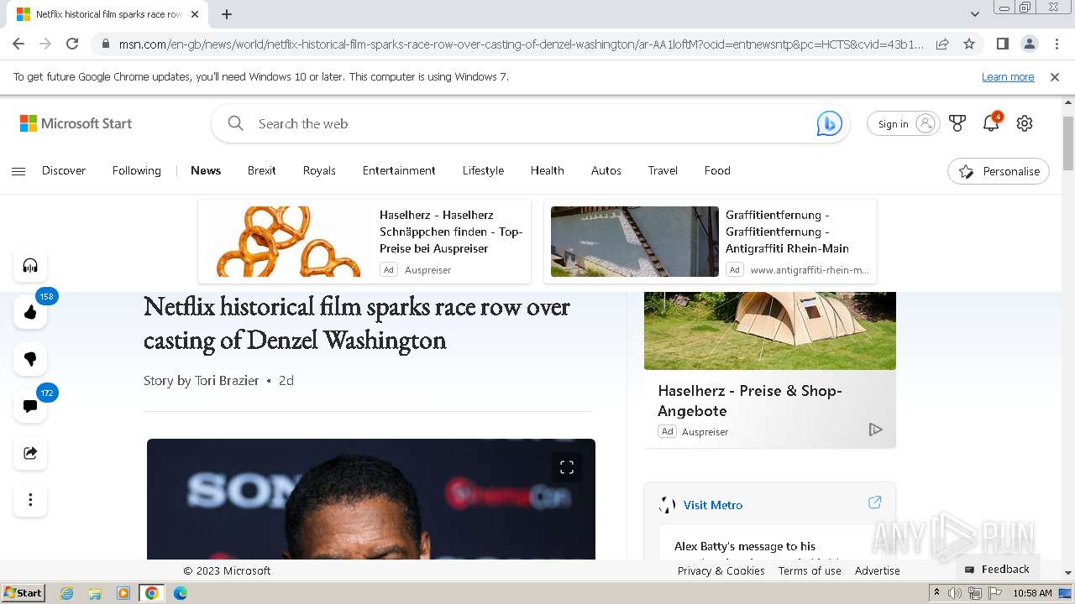The width and height of the screenshot is (1075, 604).
Task: Select the Travel tab
Action: (663, 170)
